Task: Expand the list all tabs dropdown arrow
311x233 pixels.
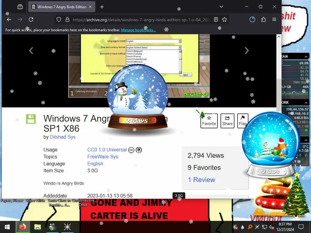Action: [221, 7]
